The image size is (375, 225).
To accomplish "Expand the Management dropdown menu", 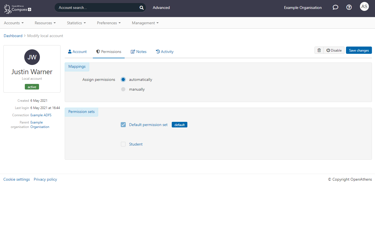I will 145,23.
